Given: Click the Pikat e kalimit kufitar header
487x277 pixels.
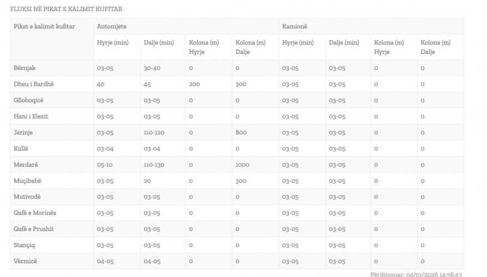Looking at the screenshot, I should tap(44, 27).
